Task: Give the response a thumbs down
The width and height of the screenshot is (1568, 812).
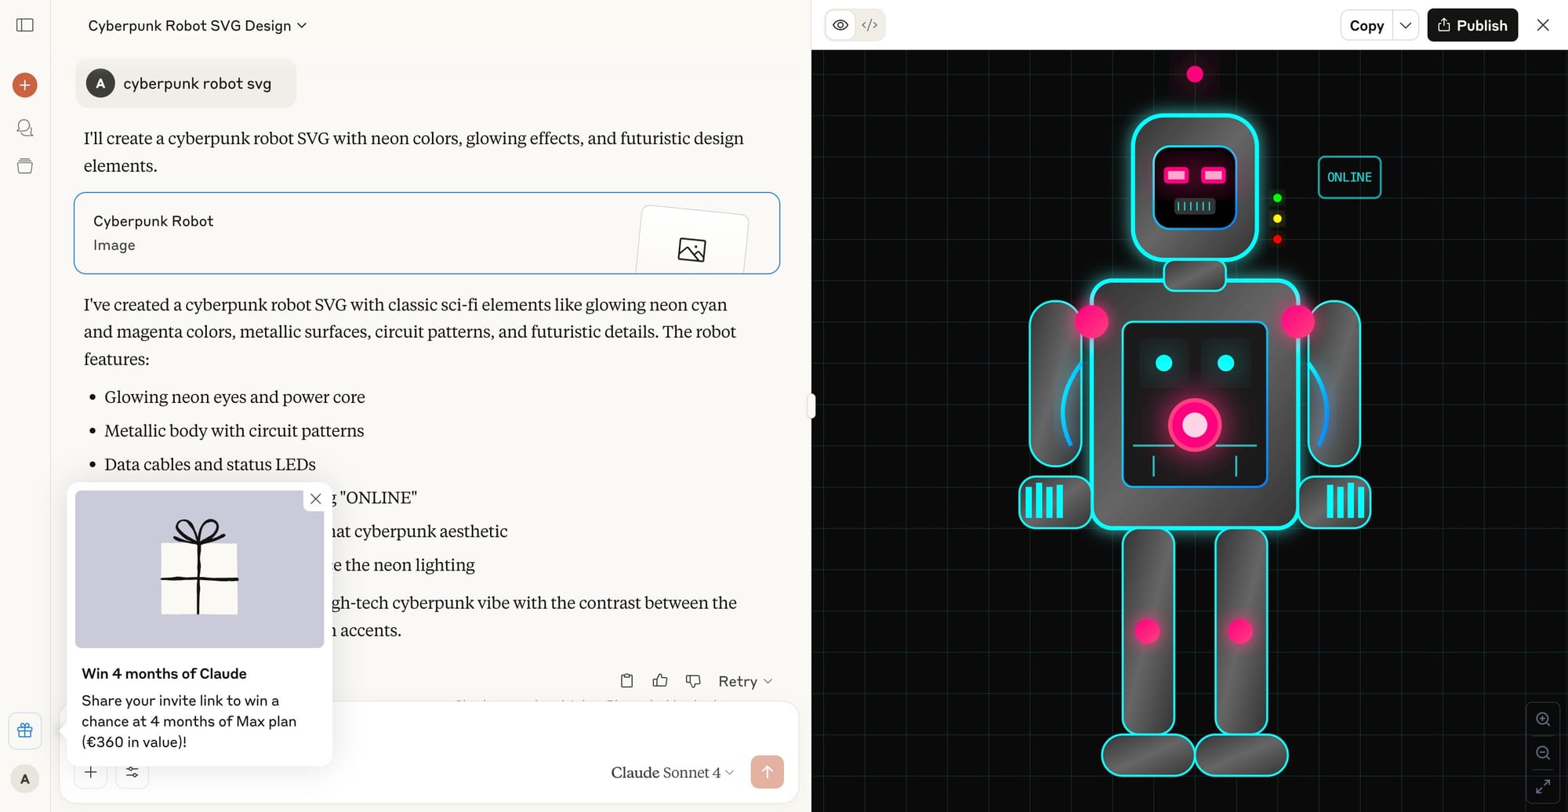Action: (x=693, y=681)
